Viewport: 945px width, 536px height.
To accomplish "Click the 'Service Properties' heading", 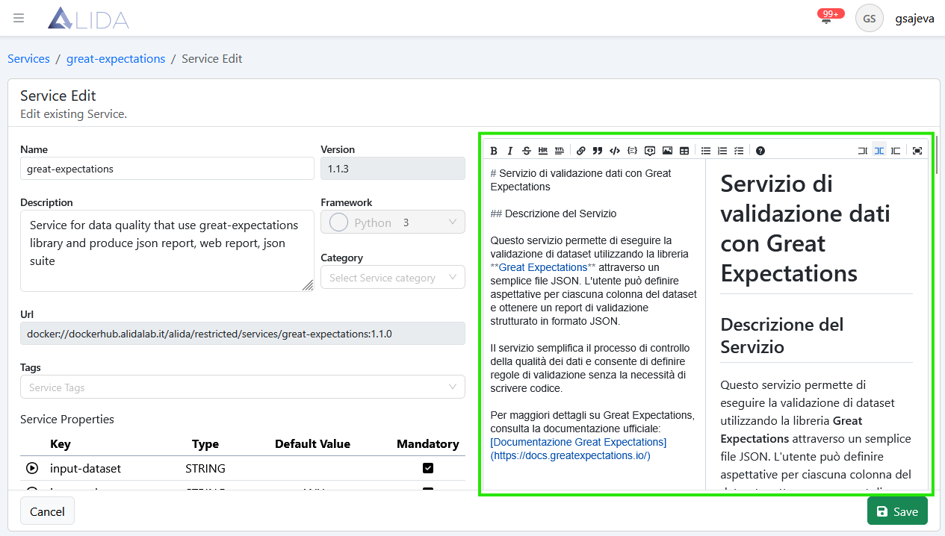I will click(67, 420).
